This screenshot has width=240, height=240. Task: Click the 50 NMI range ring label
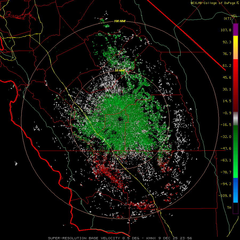point(120,71)
